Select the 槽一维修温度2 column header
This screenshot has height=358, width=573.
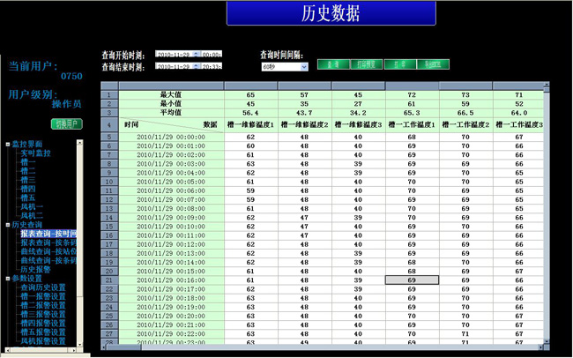click(304, 124)
